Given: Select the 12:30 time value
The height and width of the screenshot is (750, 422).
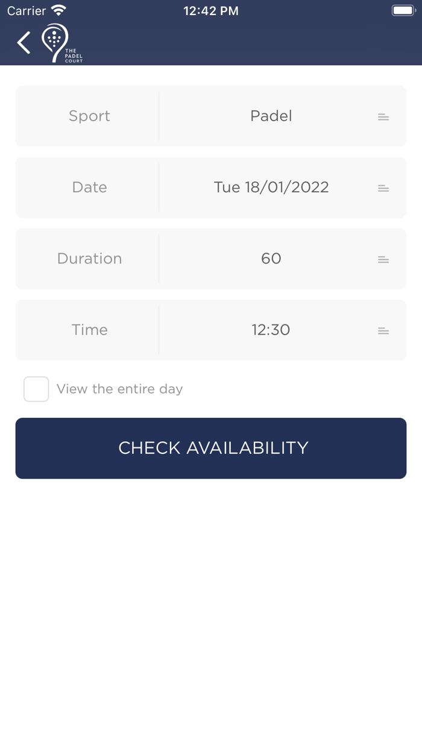Looking at the screenshot, I should [271, 330].
